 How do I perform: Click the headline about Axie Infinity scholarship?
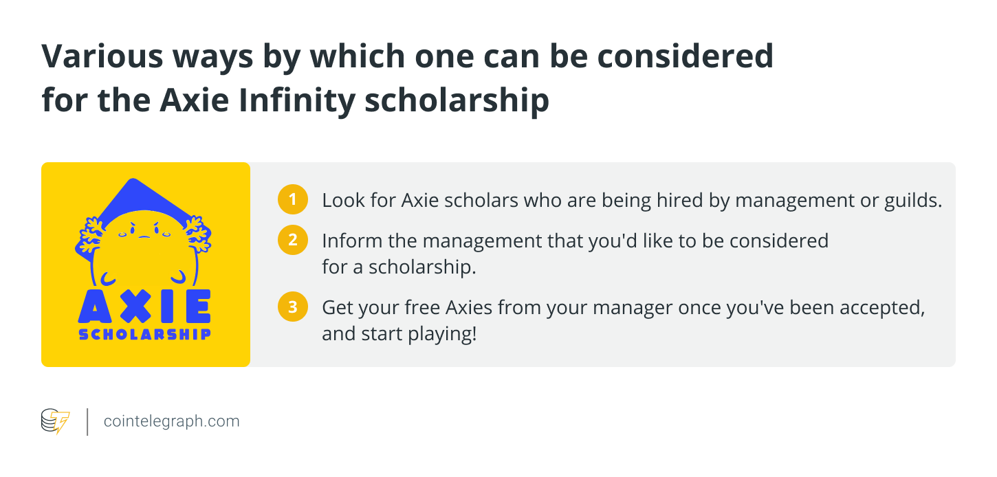click(x=407, y=78)
